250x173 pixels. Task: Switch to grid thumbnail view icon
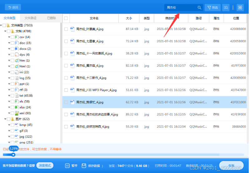(x=240, y=7)
